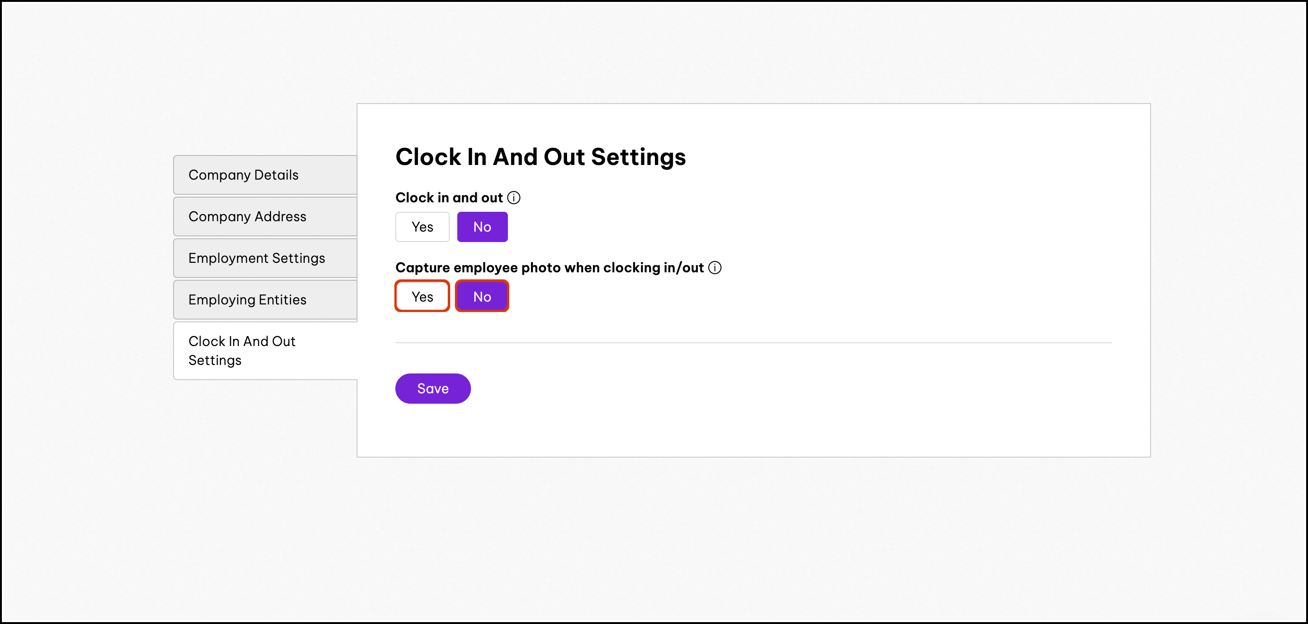Click the Clock In And Out Settings page heading
The width and height of the screenshot is (1308, 624).
(x=540, y=156)
